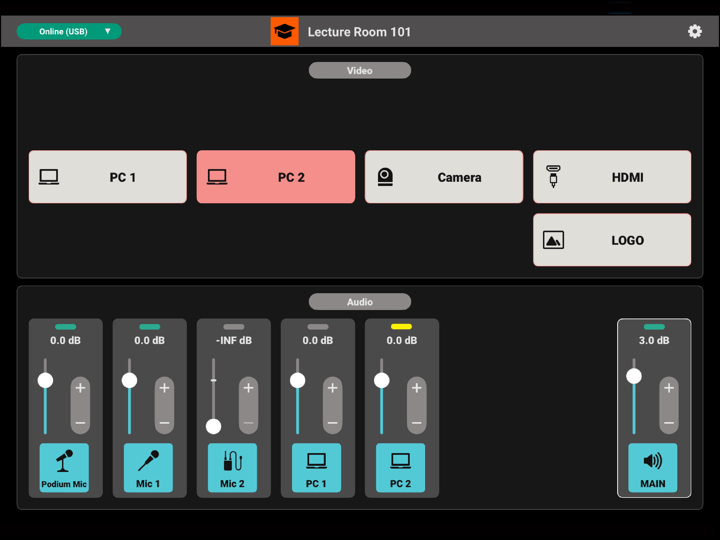Decrease MAIN volume with minus button

pos(669,423)
